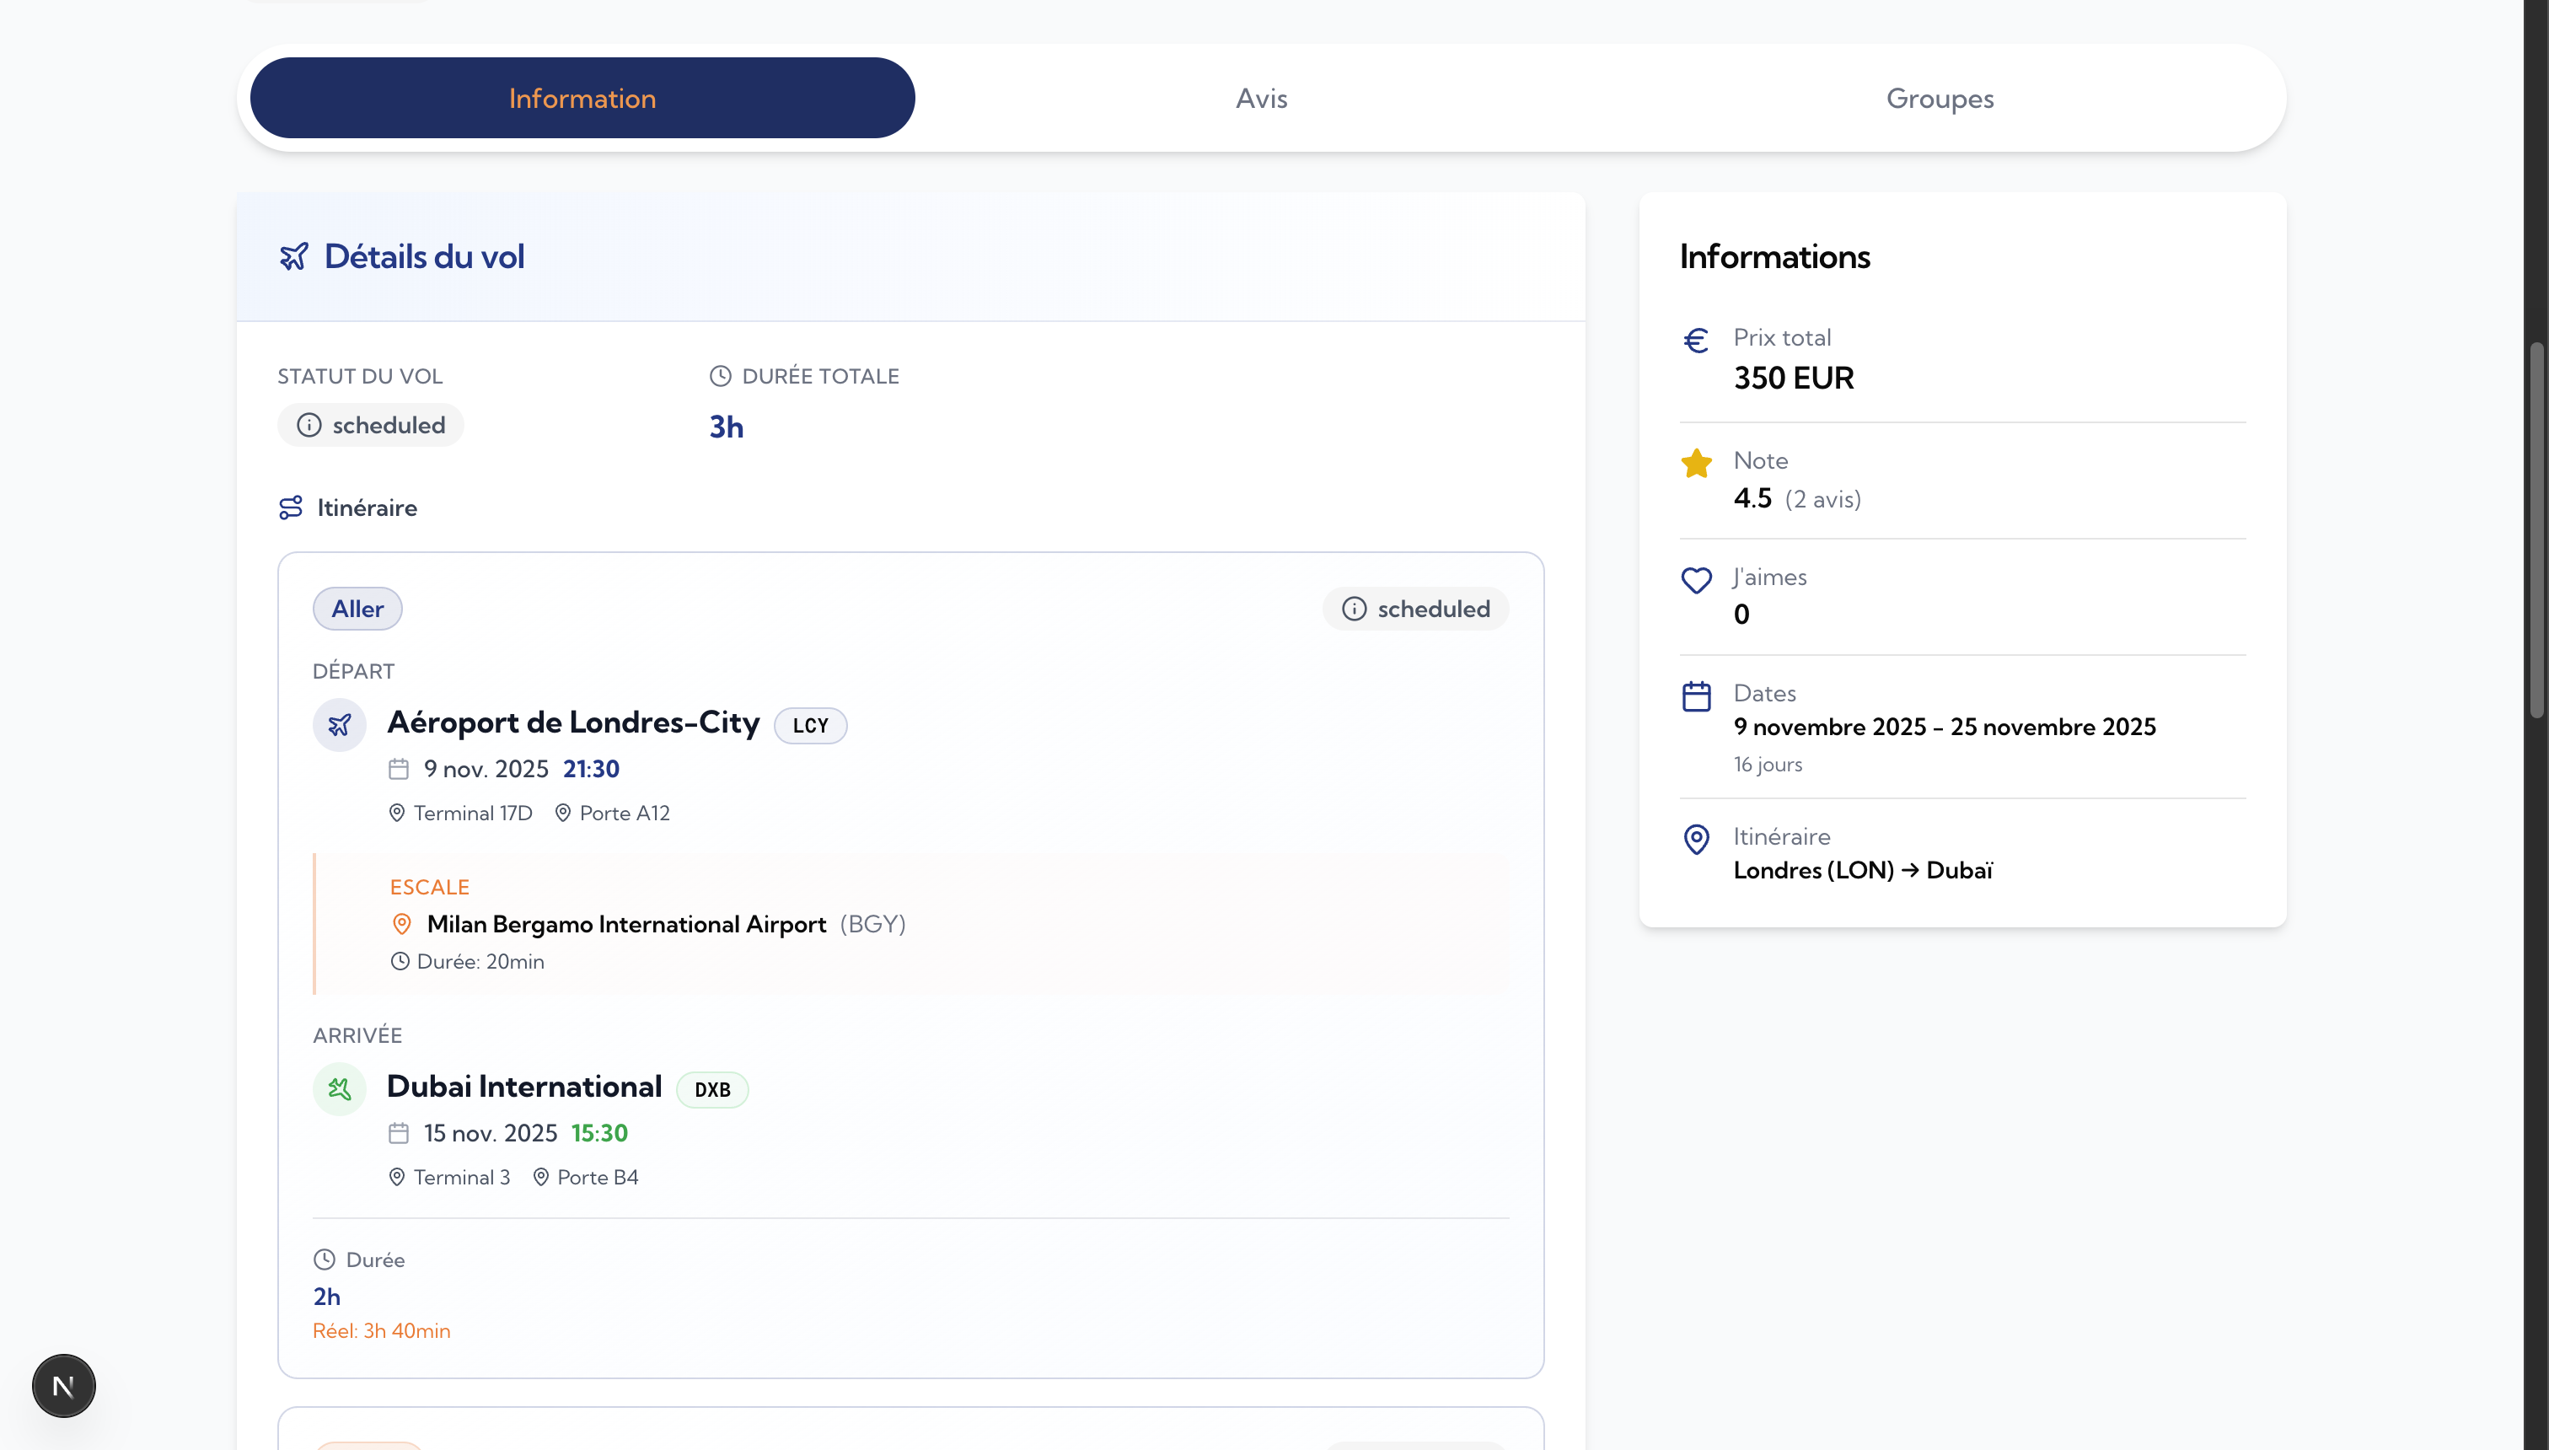
Task: Click the heart icon next to J'aimes
Action: [1697, 580]
